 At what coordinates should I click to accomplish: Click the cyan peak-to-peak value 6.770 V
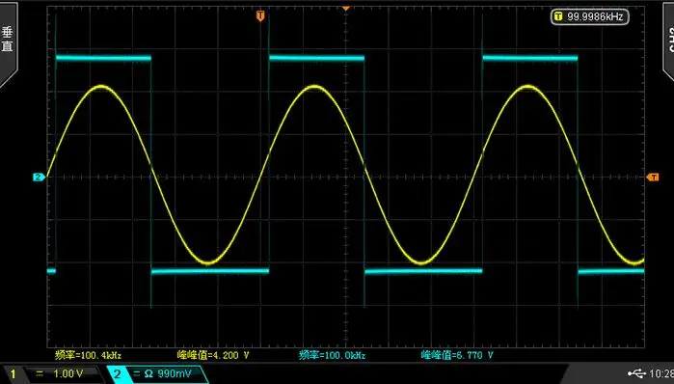click(x=457, y=355)
